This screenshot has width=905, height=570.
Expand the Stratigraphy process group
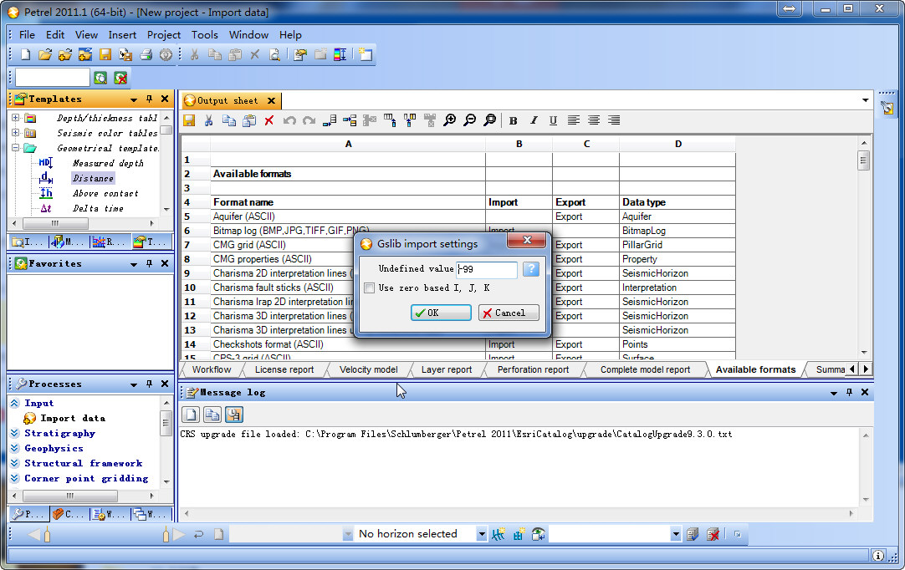(15, 433)
